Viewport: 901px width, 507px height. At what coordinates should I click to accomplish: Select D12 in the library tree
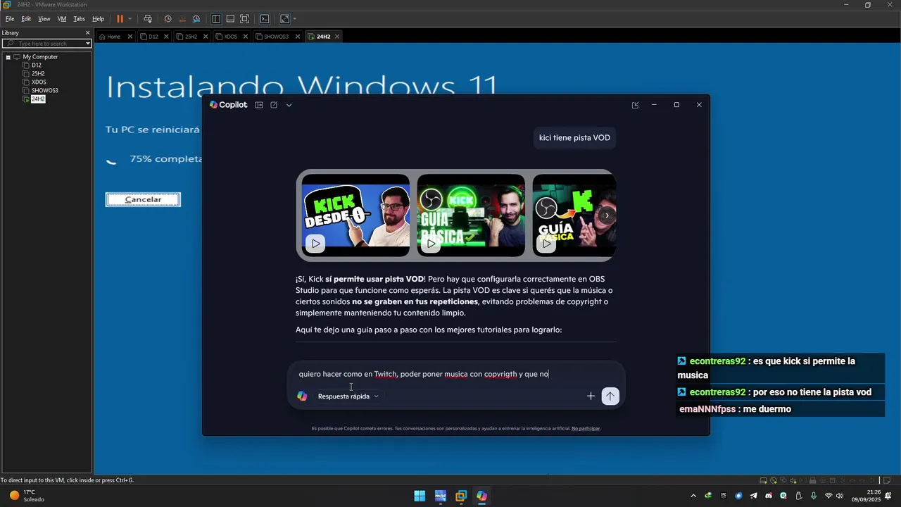tap(36, 65)
